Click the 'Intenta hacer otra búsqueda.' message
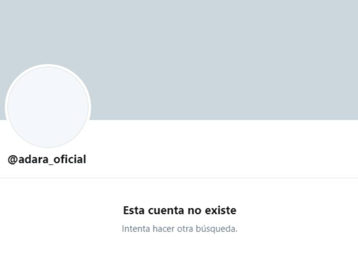This screenshot has height=269, width=358. click(180, 229)
